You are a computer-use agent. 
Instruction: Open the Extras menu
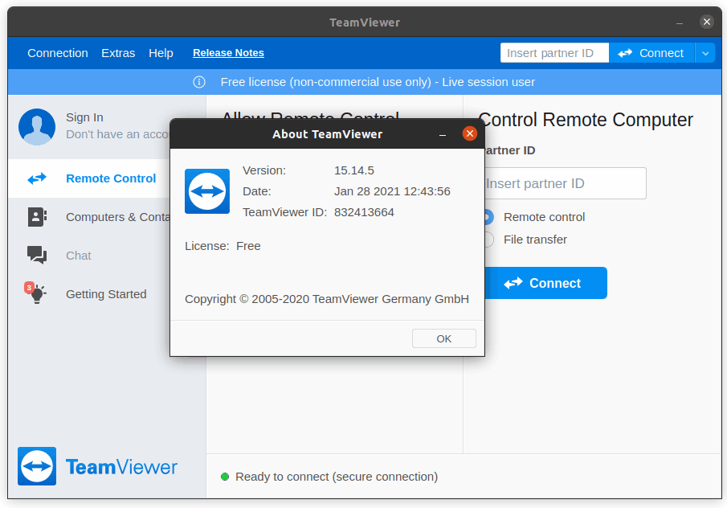[x=118, y=53]
